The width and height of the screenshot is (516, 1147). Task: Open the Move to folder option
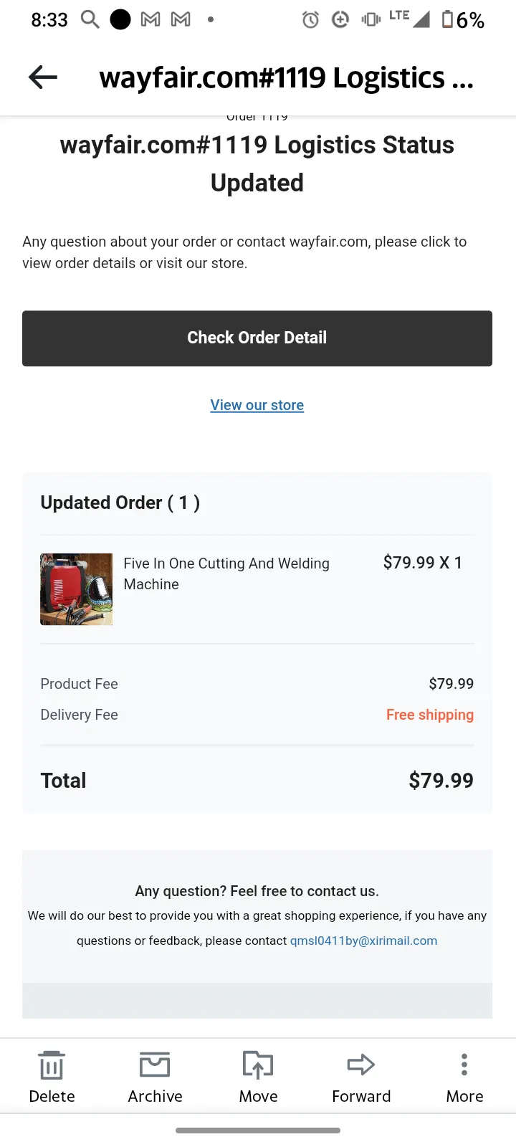coord(258,1076)
